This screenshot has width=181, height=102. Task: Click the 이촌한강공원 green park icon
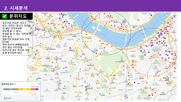105,26
